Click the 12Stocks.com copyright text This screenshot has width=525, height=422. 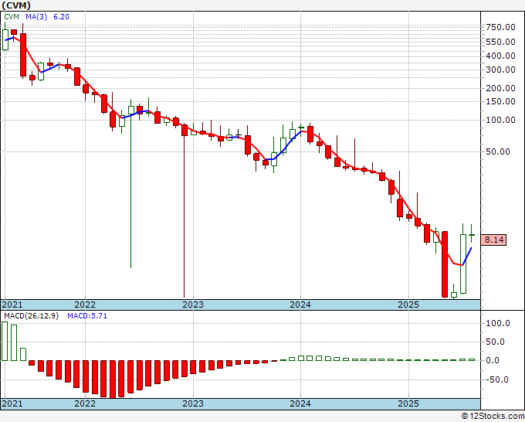click(493, 417)
